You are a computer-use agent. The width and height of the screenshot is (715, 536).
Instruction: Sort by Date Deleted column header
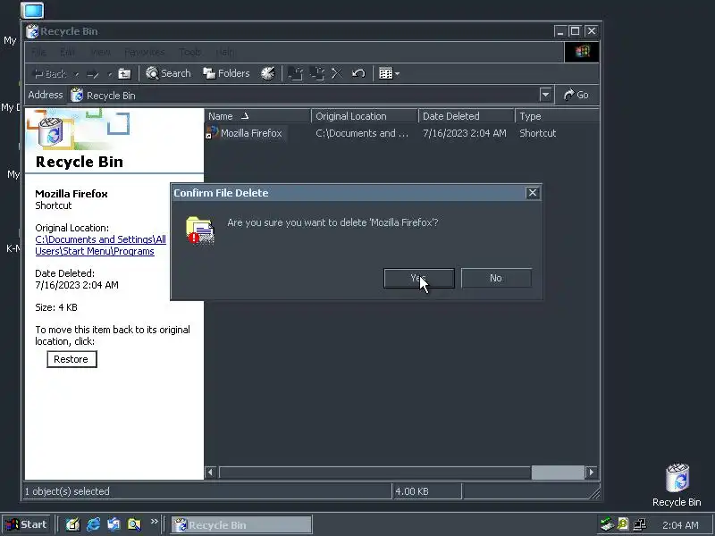click(x=466, y=116)
